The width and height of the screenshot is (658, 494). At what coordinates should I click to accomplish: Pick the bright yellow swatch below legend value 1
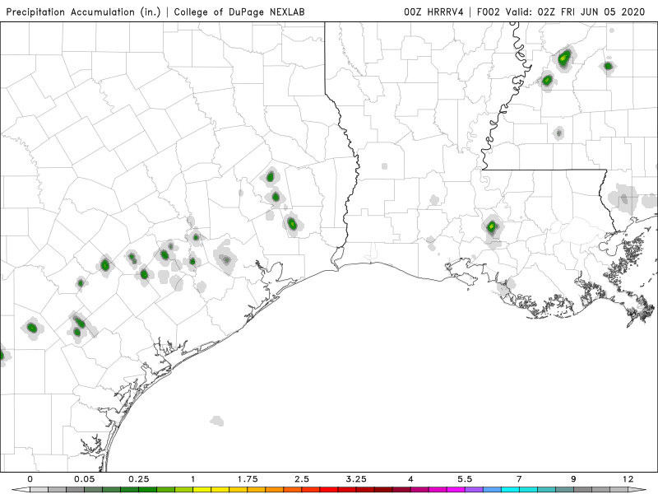point(202,490)
